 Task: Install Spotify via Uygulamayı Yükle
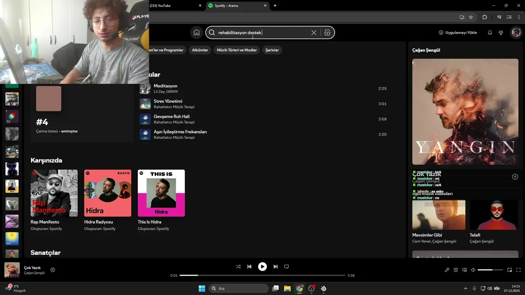click(x=458, y=33)
